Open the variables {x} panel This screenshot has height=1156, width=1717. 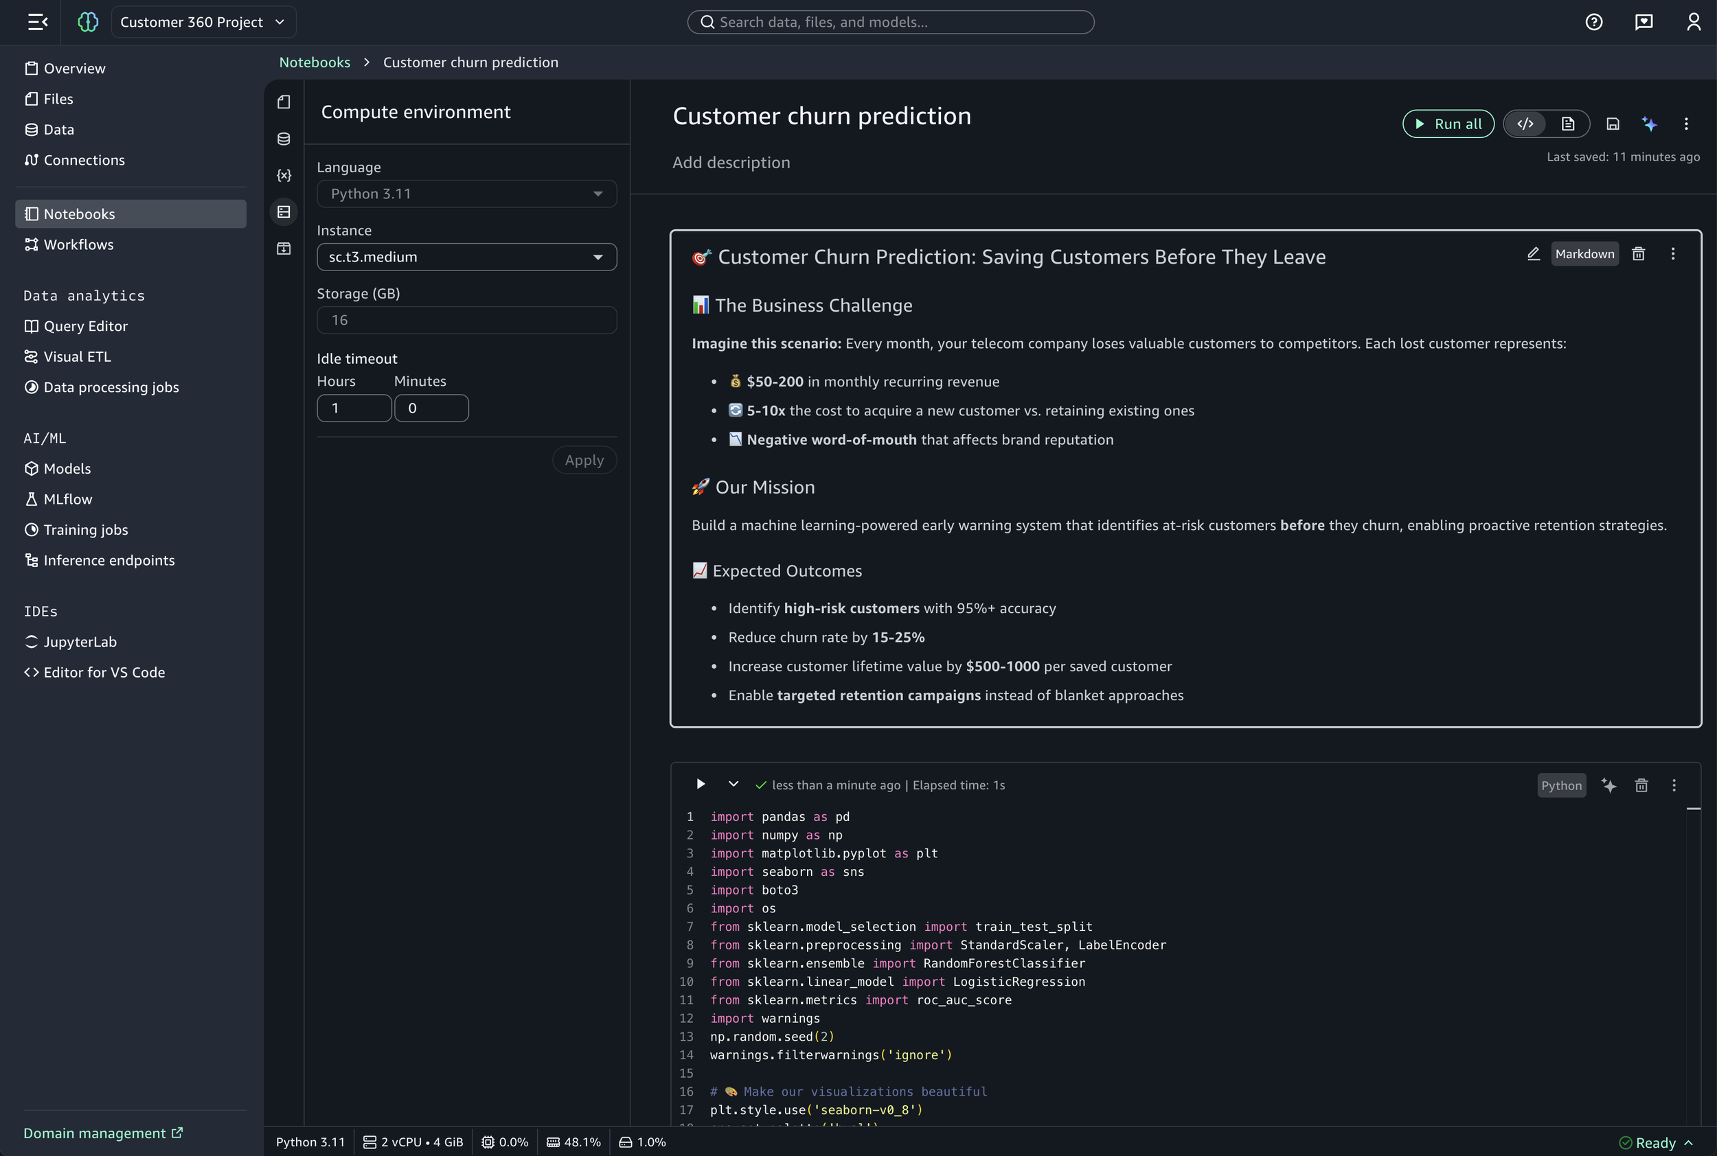[283, 176]
